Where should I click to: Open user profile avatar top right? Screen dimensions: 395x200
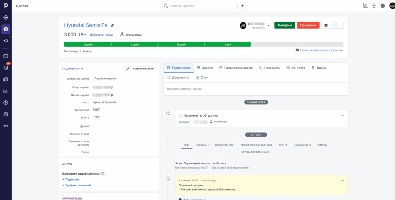(x=392, y=6)
